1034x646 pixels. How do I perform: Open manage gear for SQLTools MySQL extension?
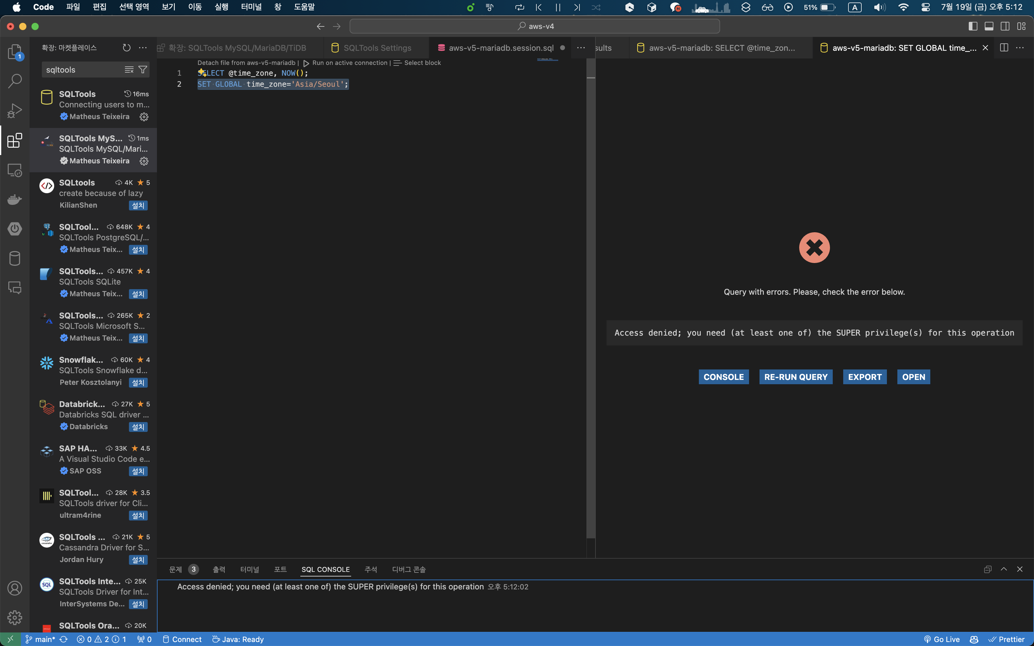144,161
